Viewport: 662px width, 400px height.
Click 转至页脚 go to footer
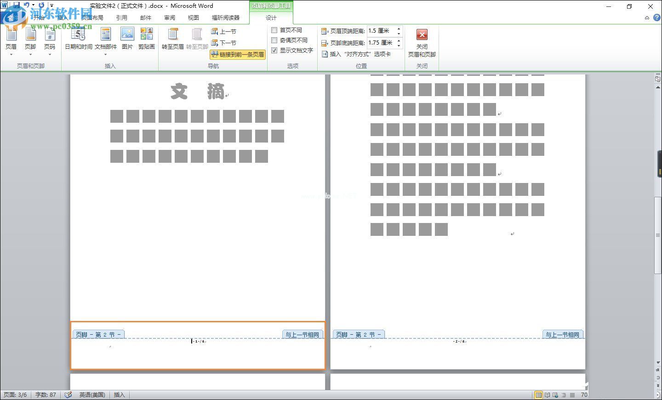click(x=197, y=39)
